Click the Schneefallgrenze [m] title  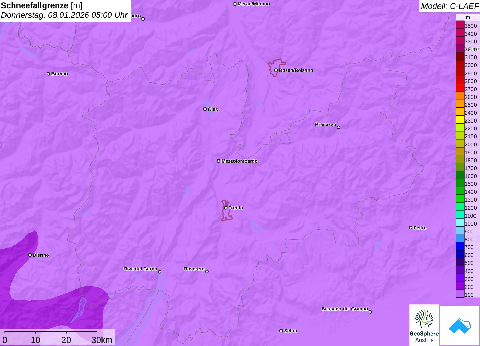[41, 5]
